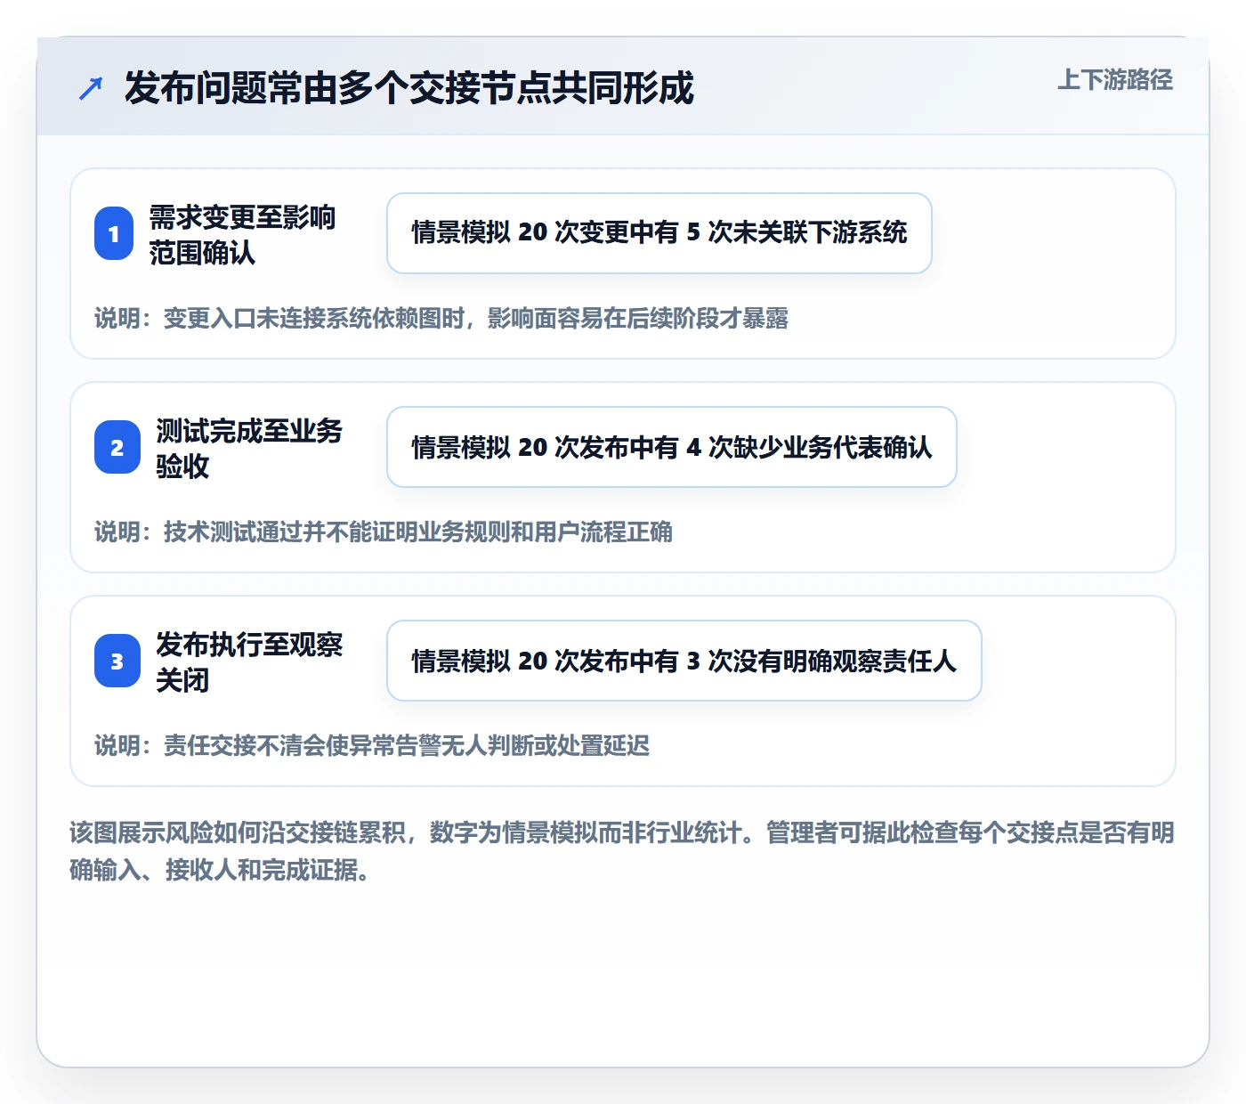Select the heading 发布执行至观察关闭
Viewport: 1246px width, 1104px height.
coord(249,662)
